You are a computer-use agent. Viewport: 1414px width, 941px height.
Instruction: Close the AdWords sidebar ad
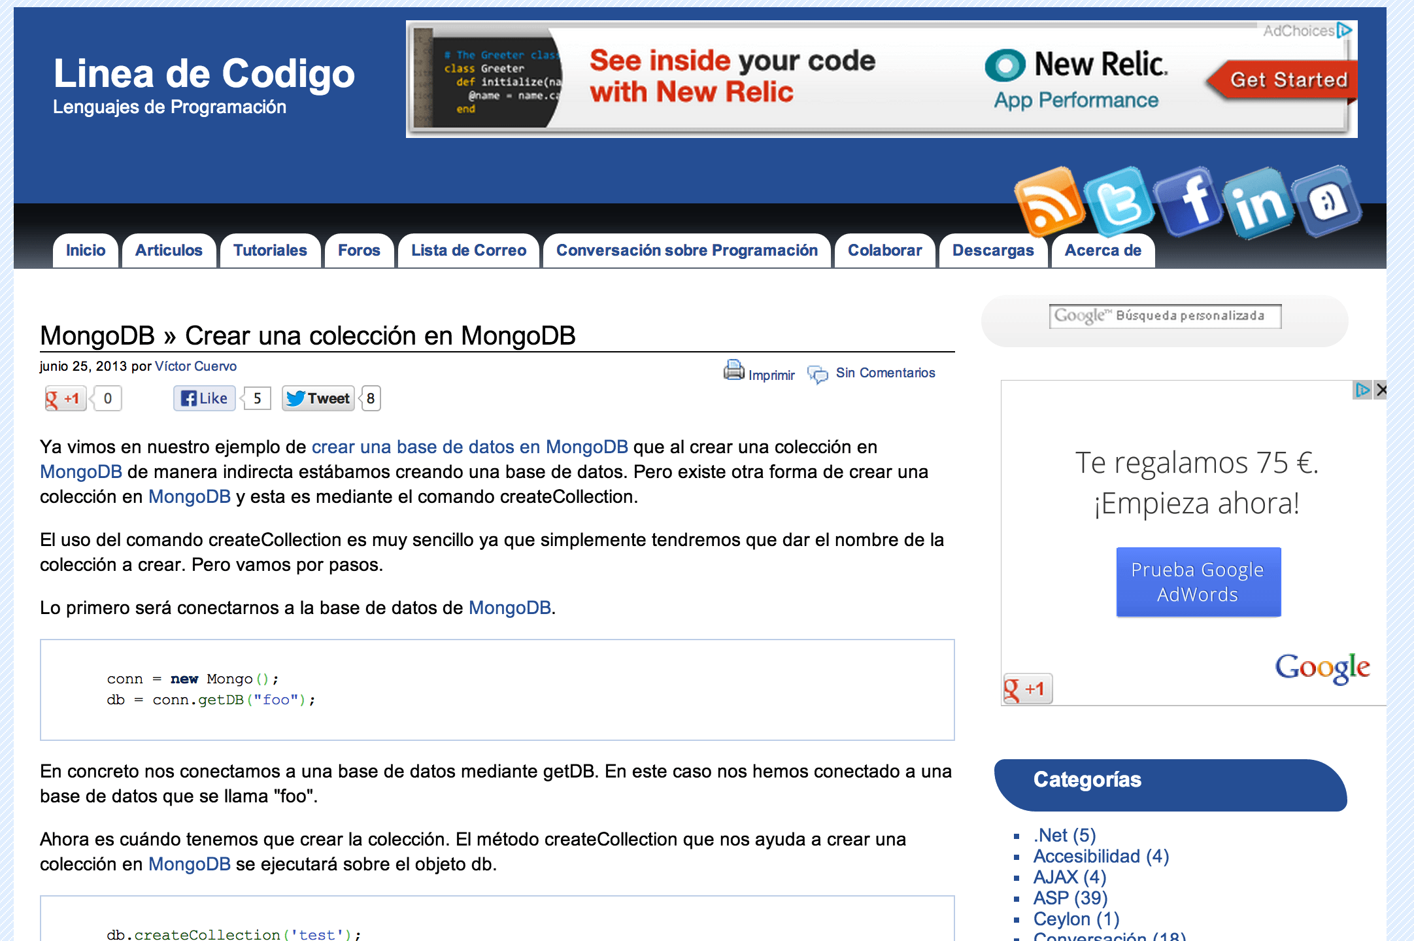tap(1381, 390)
